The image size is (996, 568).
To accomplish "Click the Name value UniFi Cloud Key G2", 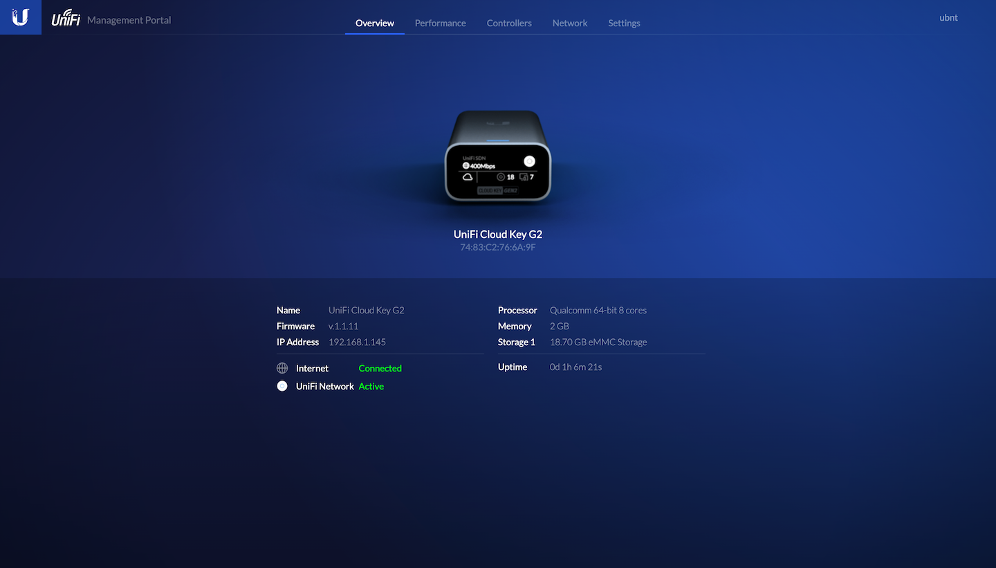I will [367, 310].
